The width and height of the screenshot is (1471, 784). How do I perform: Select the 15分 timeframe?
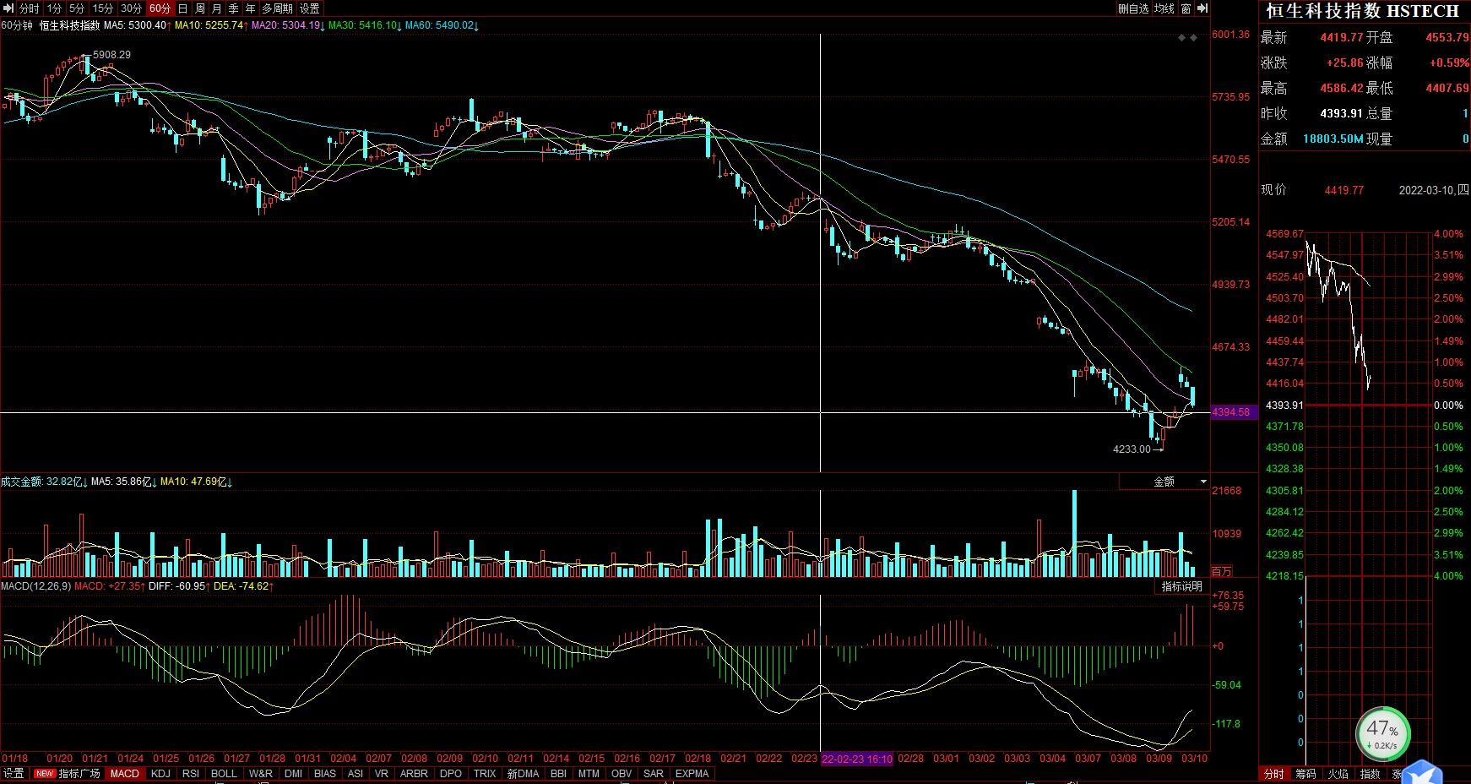pos(102,8)
